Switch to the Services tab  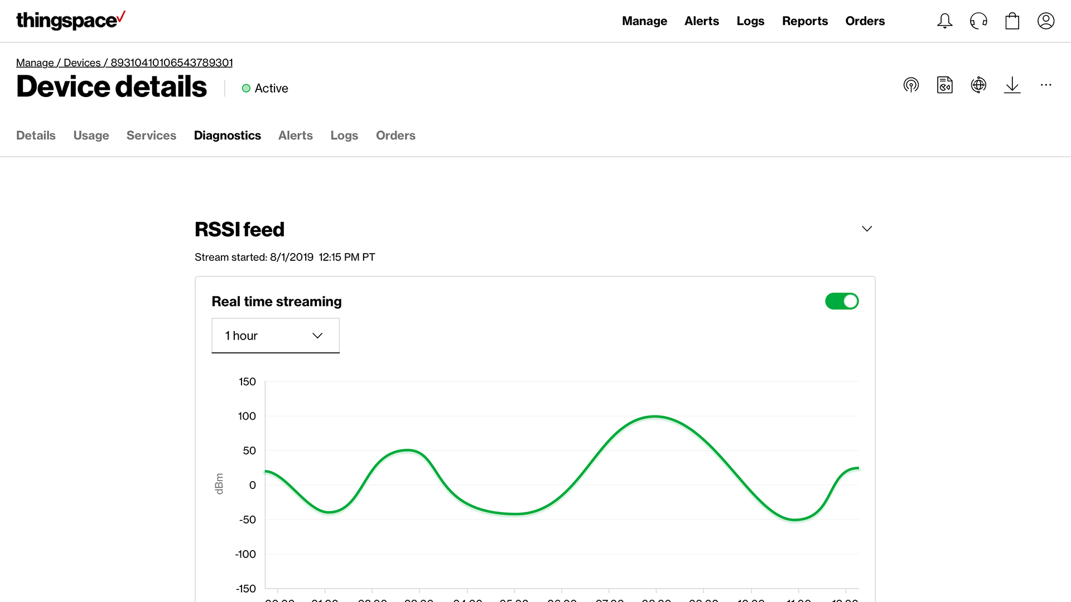151,135
